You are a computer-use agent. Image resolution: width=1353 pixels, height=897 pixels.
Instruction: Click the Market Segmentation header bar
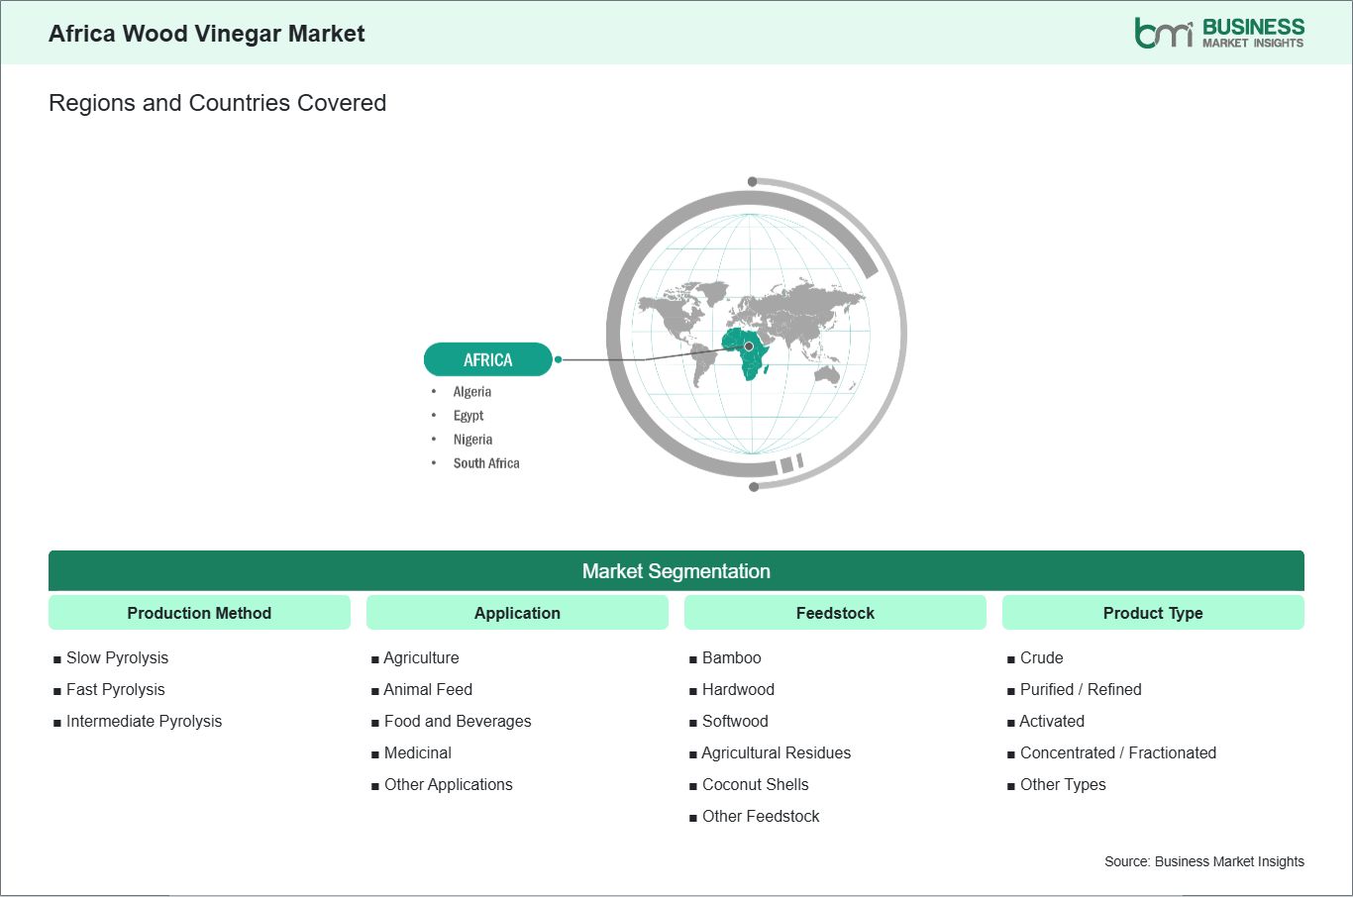pyautogui.click(x=676, y=571)
